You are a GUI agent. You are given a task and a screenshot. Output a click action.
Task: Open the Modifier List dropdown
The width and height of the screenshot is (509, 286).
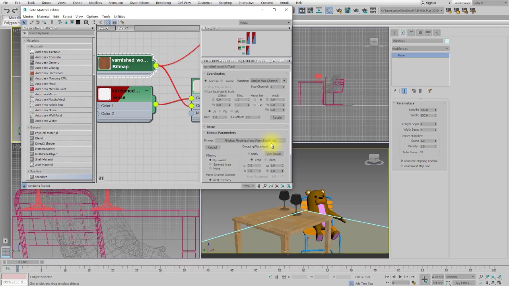click(x=420, y=49)
